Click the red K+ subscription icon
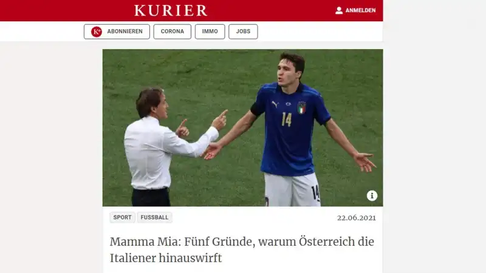This screenshot has width=486, height=273. [97, 32]
